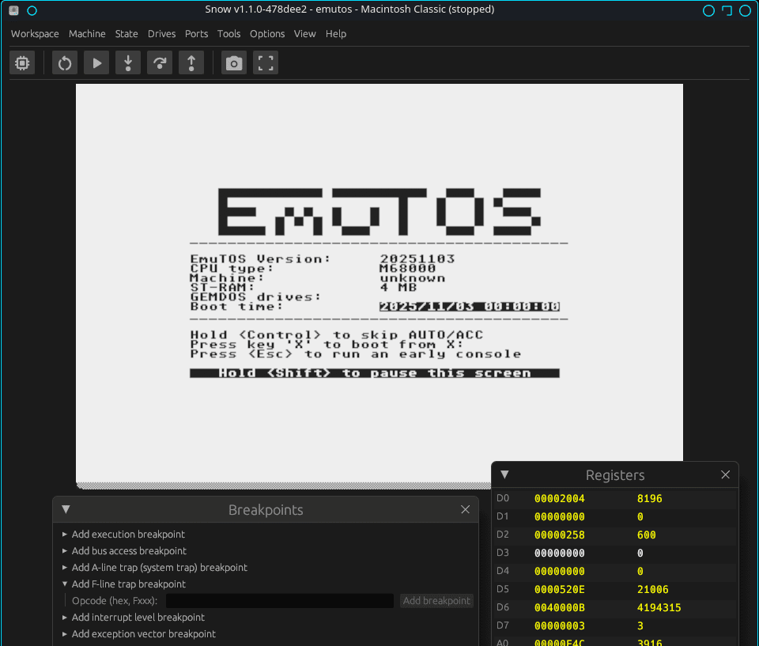Screen dimensions: 759x646
Task: Collapse Add F-line trap breakpoint section
Action: [128, 584]
